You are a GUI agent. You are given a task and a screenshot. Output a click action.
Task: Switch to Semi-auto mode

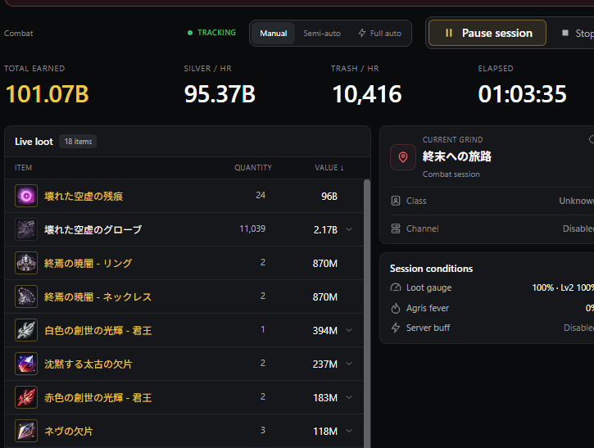322,34
